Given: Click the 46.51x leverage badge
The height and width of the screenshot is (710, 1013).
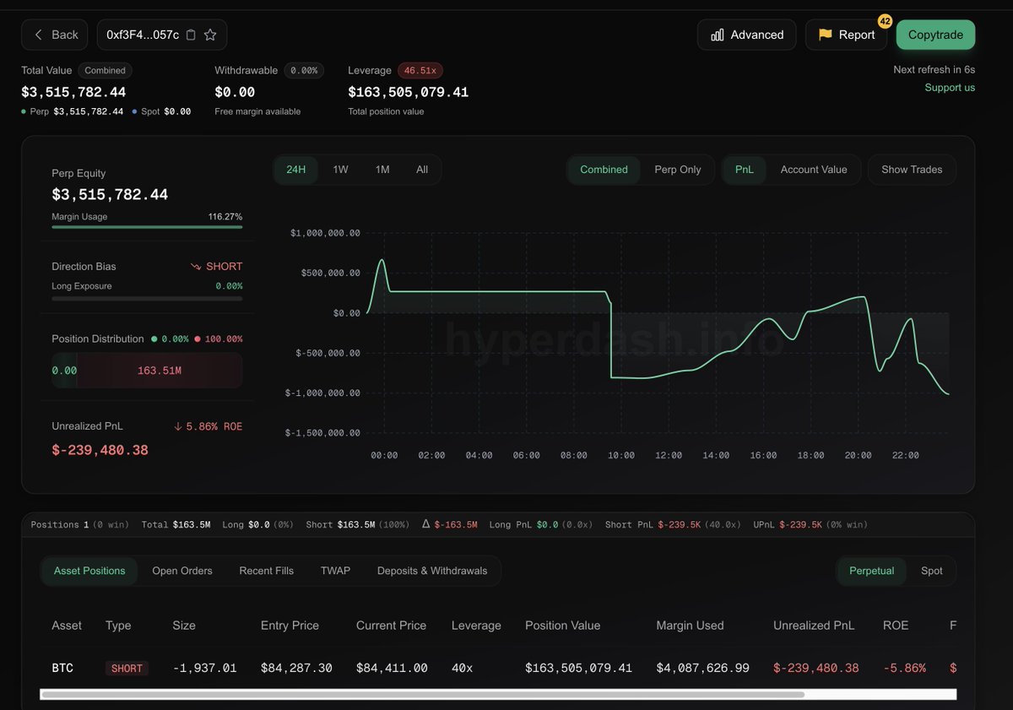Looking at the screenshot, I should pyautogui.click(x=421, y=71).
